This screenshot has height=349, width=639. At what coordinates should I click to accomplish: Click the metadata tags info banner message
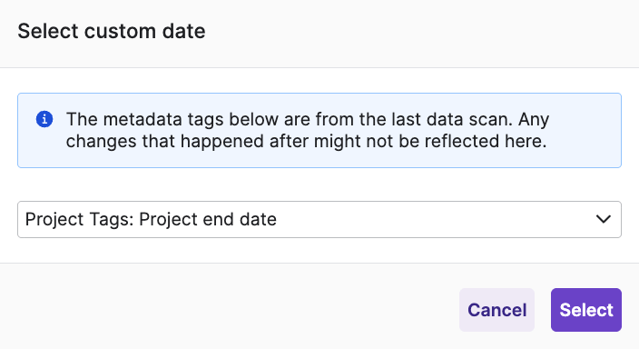click(x=308, y=130)
